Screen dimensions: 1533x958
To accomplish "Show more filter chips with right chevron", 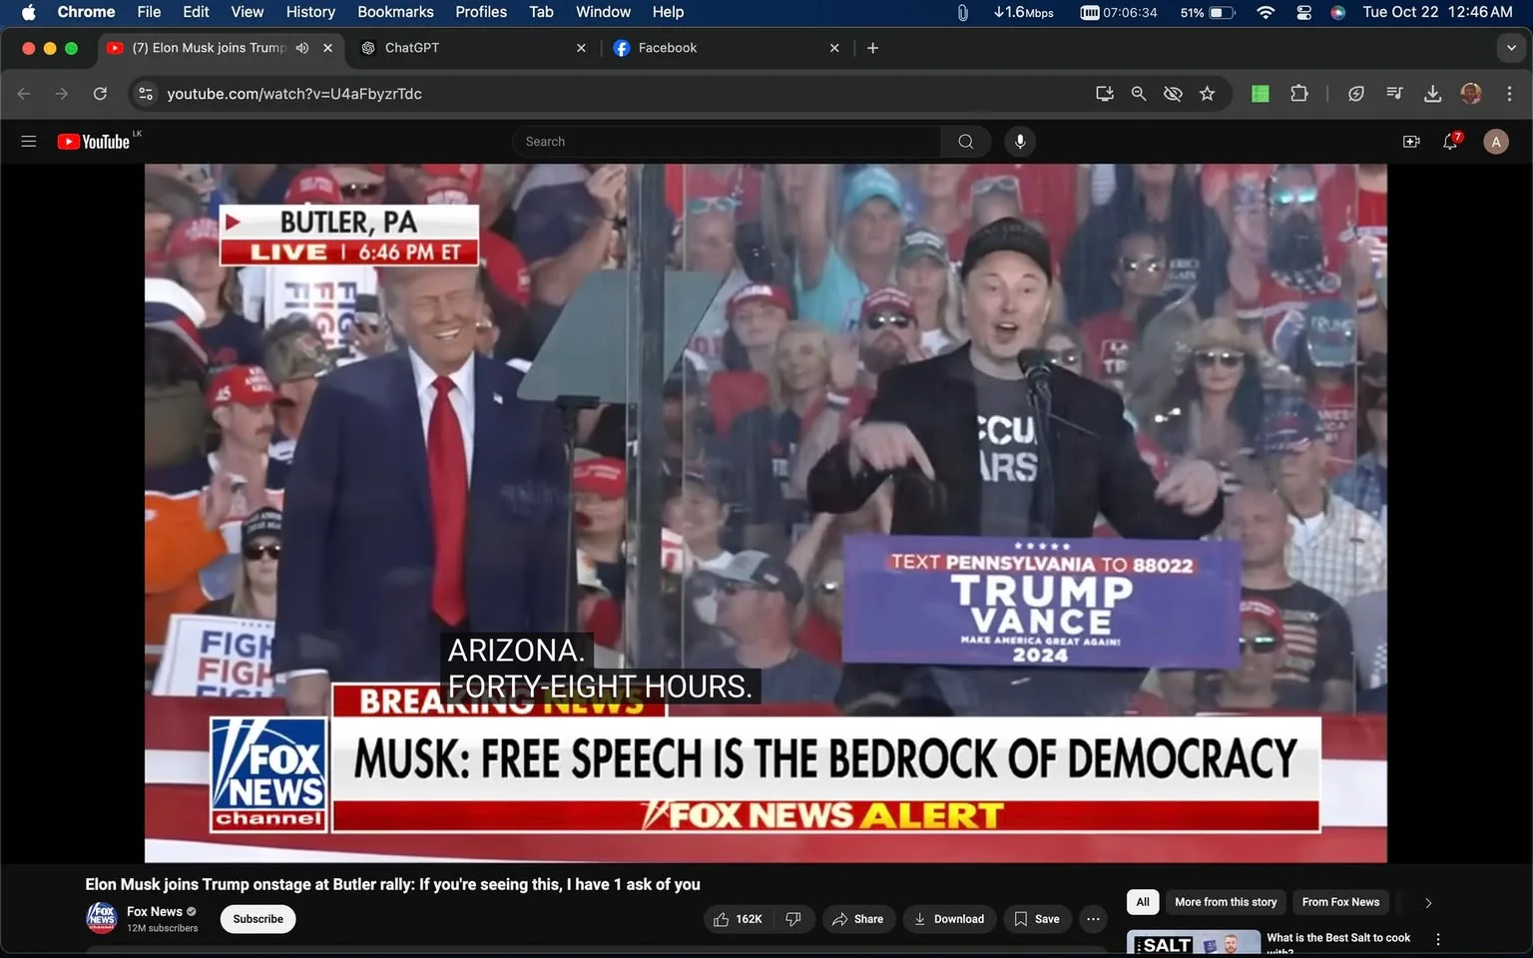I will [1428, 902].
